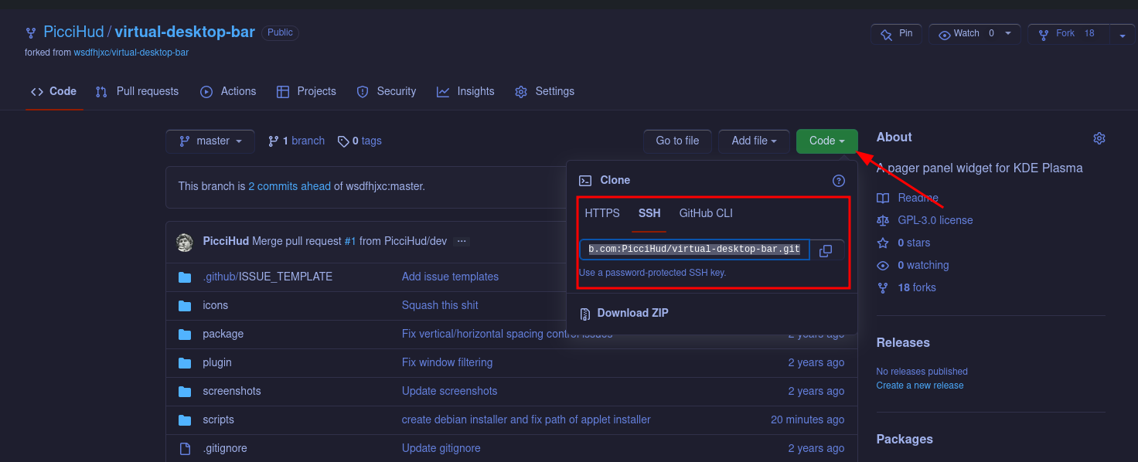Open the GPL-3.0 license link
Image resolution: width=1138 pixels, height=462 pixels.
[935, 220]
